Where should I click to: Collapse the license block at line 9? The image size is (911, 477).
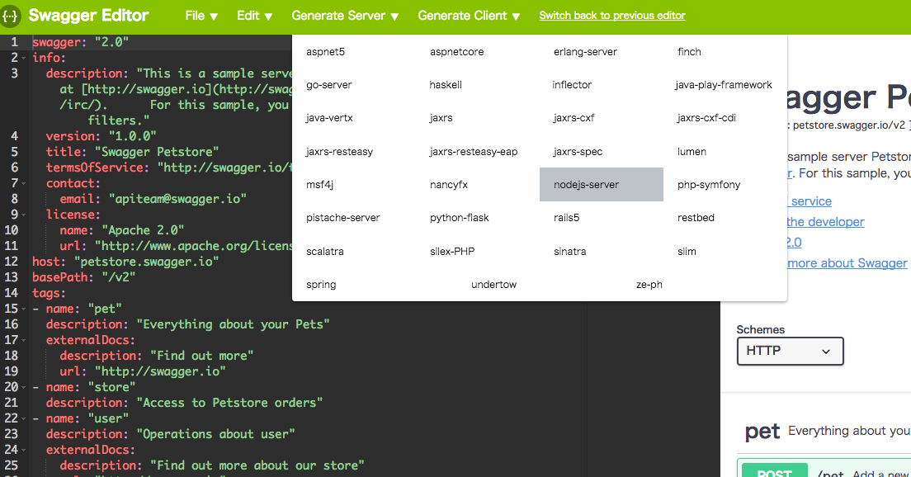[x=23, y=215]
